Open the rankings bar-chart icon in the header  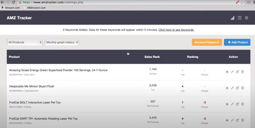(232, 18)
